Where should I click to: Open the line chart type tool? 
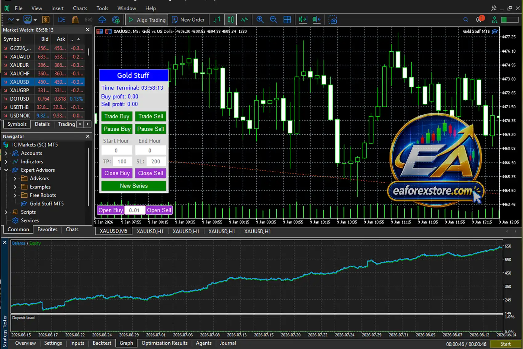tap(10, 20)
